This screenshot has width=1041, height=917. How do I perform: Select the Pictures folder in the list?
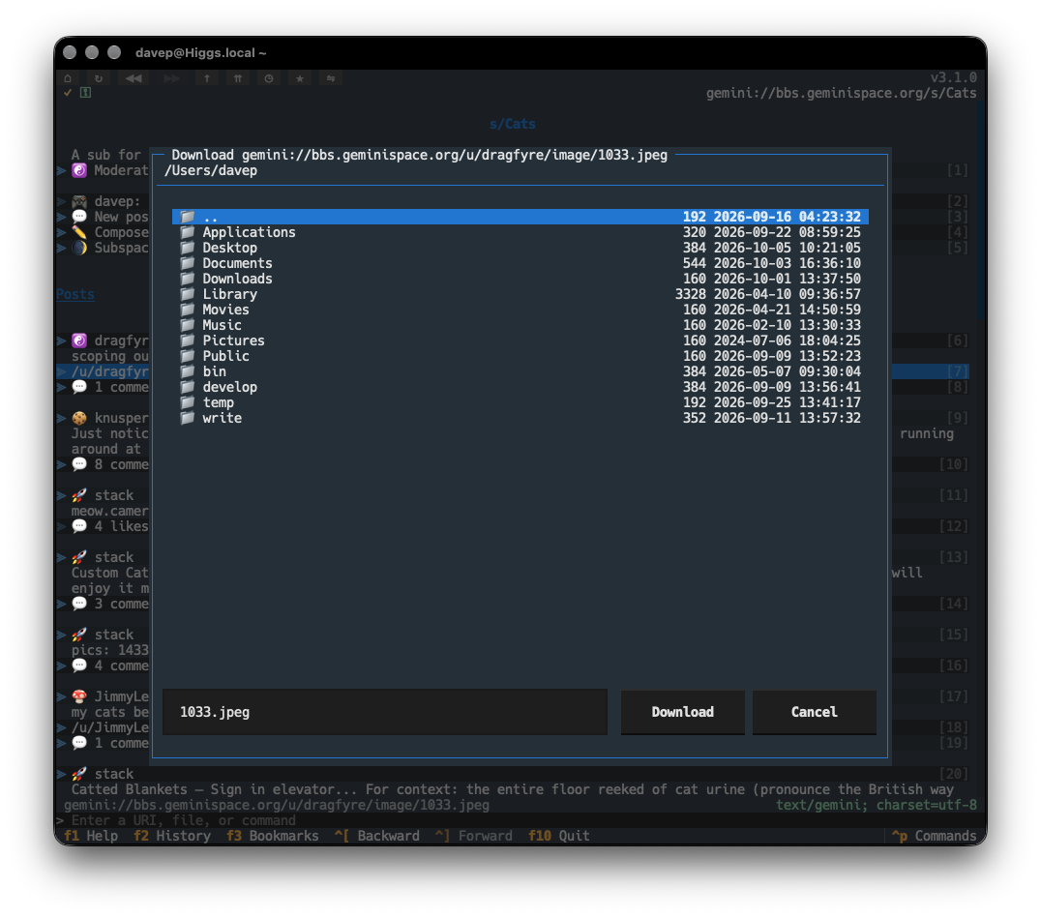520,340
